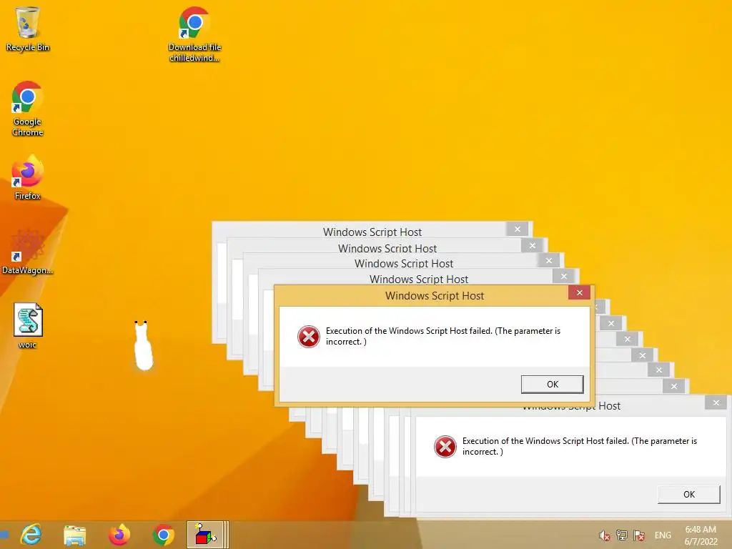
Task: Open the Recycle Bin desktop icon
Action: click(x=27, y=29)
